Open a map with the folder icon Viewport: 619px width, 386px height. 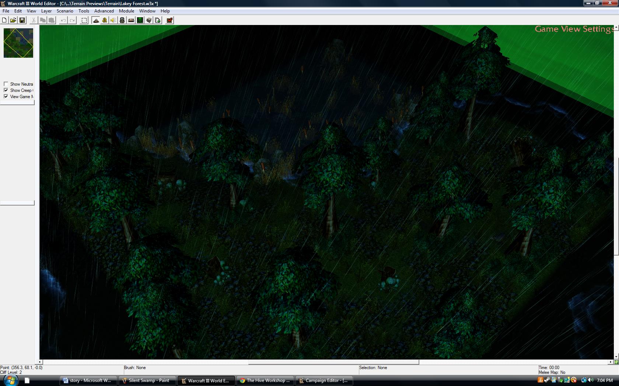(x=13, y=20)
